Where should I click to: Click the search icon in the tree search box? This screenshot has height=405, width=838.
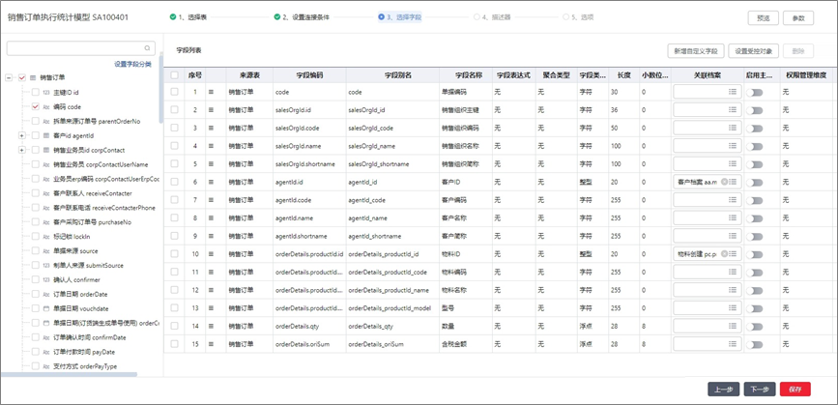[147, 47]
